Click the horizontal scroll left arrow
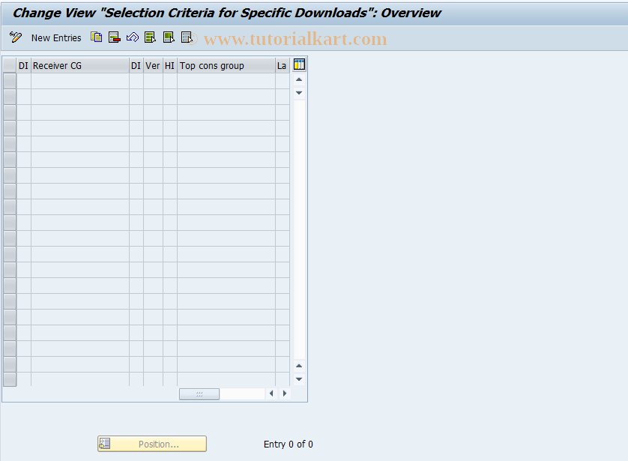This screenshot has height=461, width=628. point(271,394)
